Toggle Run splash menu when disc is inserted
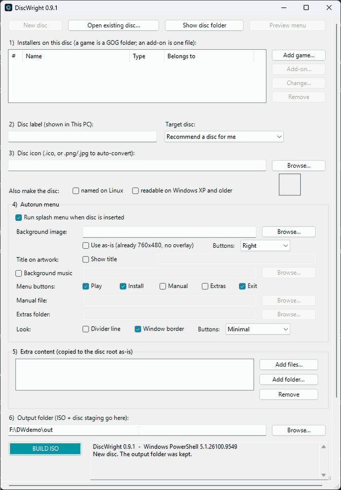The height and width of the screenshot is (490, 341). coord(70,217)
